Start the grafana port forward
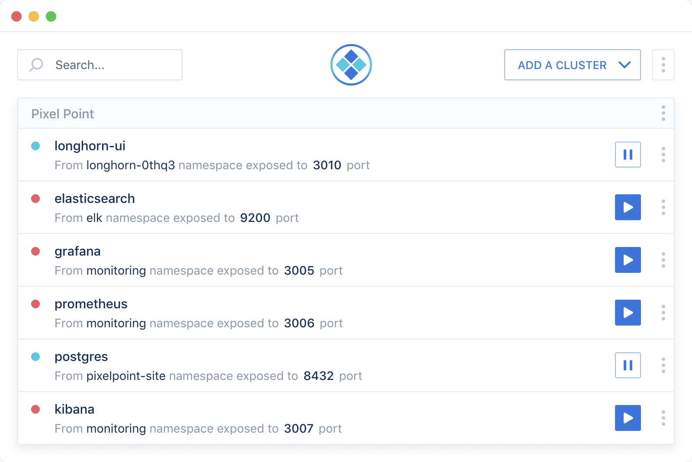Viewport: 692px width, 462px height. click(x=628, y=260)
